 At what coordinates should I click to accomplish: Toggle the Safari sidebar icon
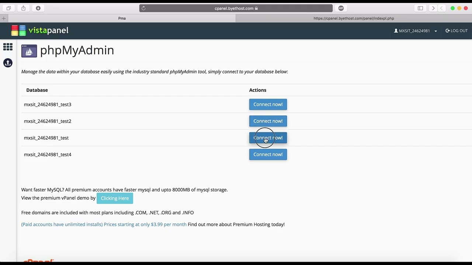click(420, 8)
